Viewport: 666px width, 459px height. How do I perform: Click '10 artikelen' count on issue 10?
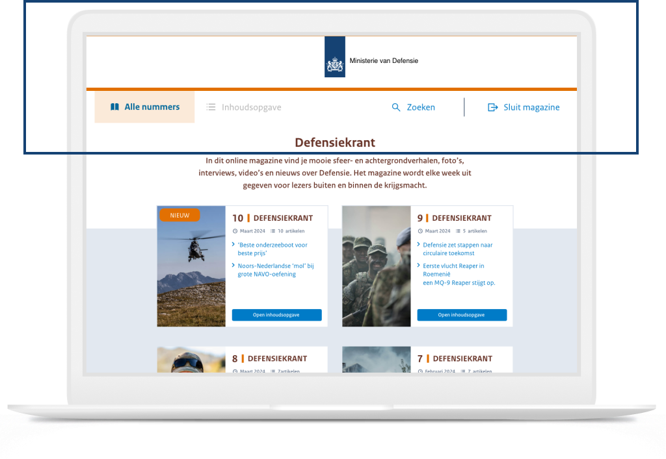click(x=291, y=231)
